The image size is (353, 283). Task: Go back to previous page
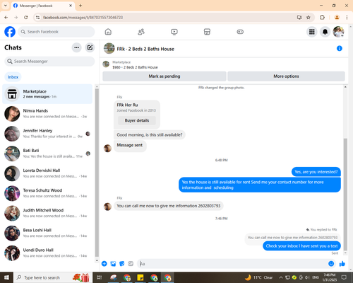[6, 18]
